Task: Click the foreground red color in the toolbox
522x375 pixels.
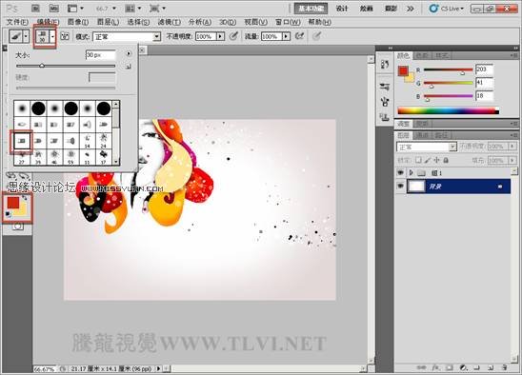Action: pos(13,203)
